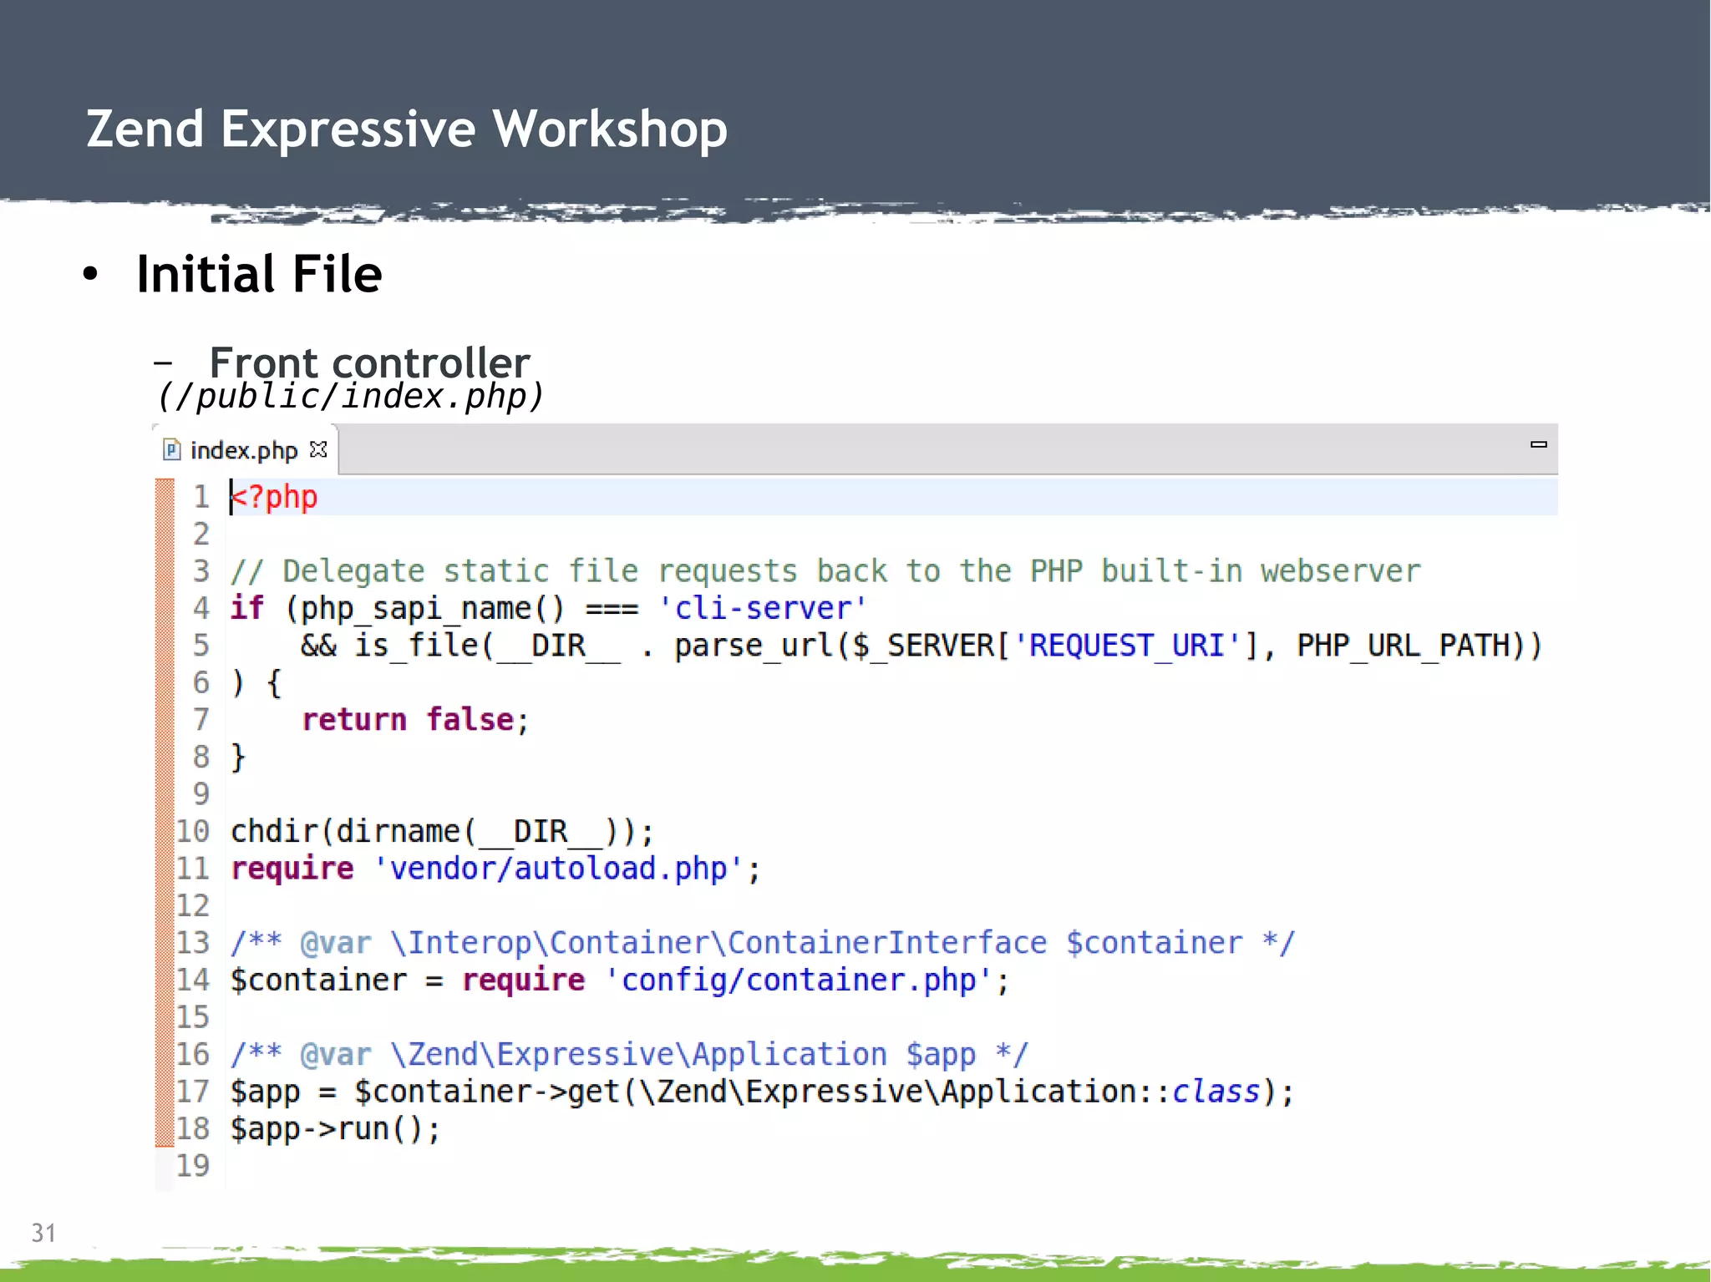Click 'REQUEST_URI' string on line 5
The image size is (1711, 1282).
(x=1128, y=646)
